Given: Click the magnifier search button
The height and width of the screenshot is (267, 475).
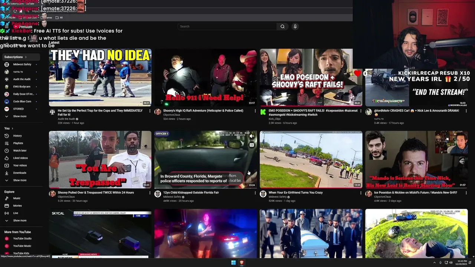Looking at the screenshot, I should pyautogui.click(x=282, y=26).
